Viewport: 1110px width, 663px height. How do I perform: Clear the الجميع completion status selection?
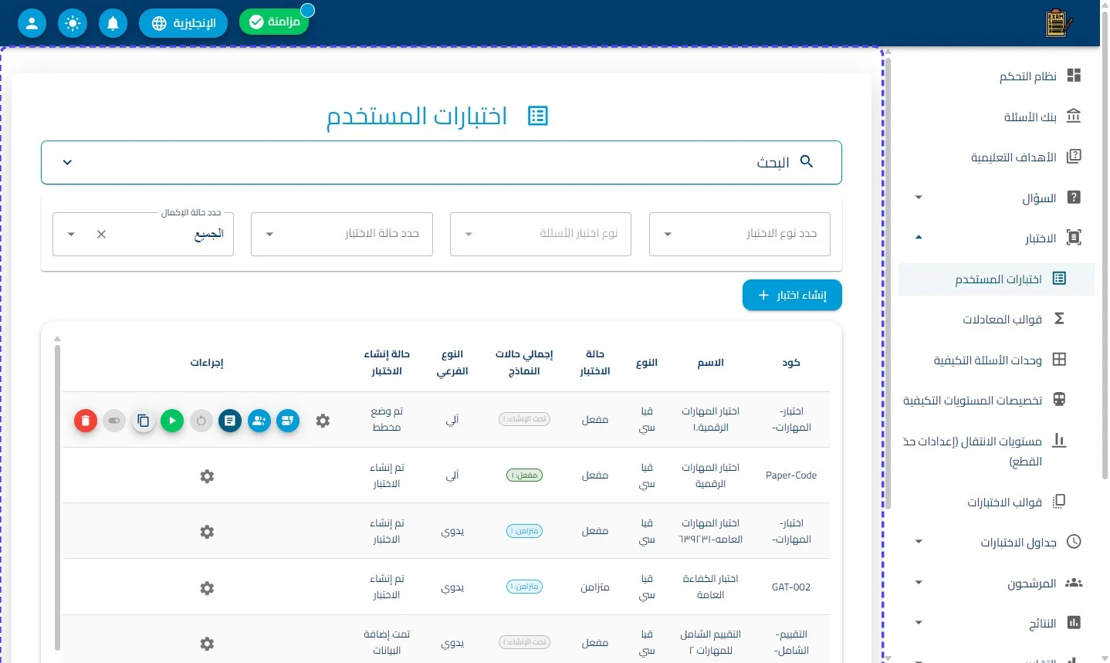[x=101, y=234]
